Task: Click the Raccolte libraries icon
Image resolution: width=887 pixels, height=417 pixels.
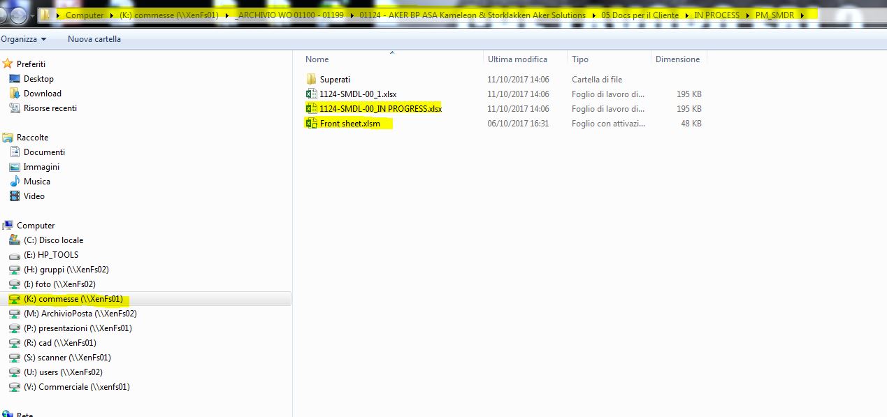Action: (x=8, y=138)
